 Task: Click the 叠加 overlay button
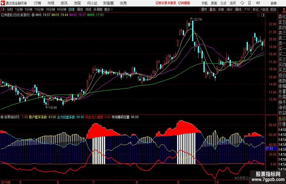coord(212,9)
